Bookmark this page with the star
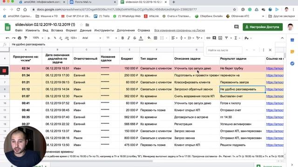 tap(234, 9)
